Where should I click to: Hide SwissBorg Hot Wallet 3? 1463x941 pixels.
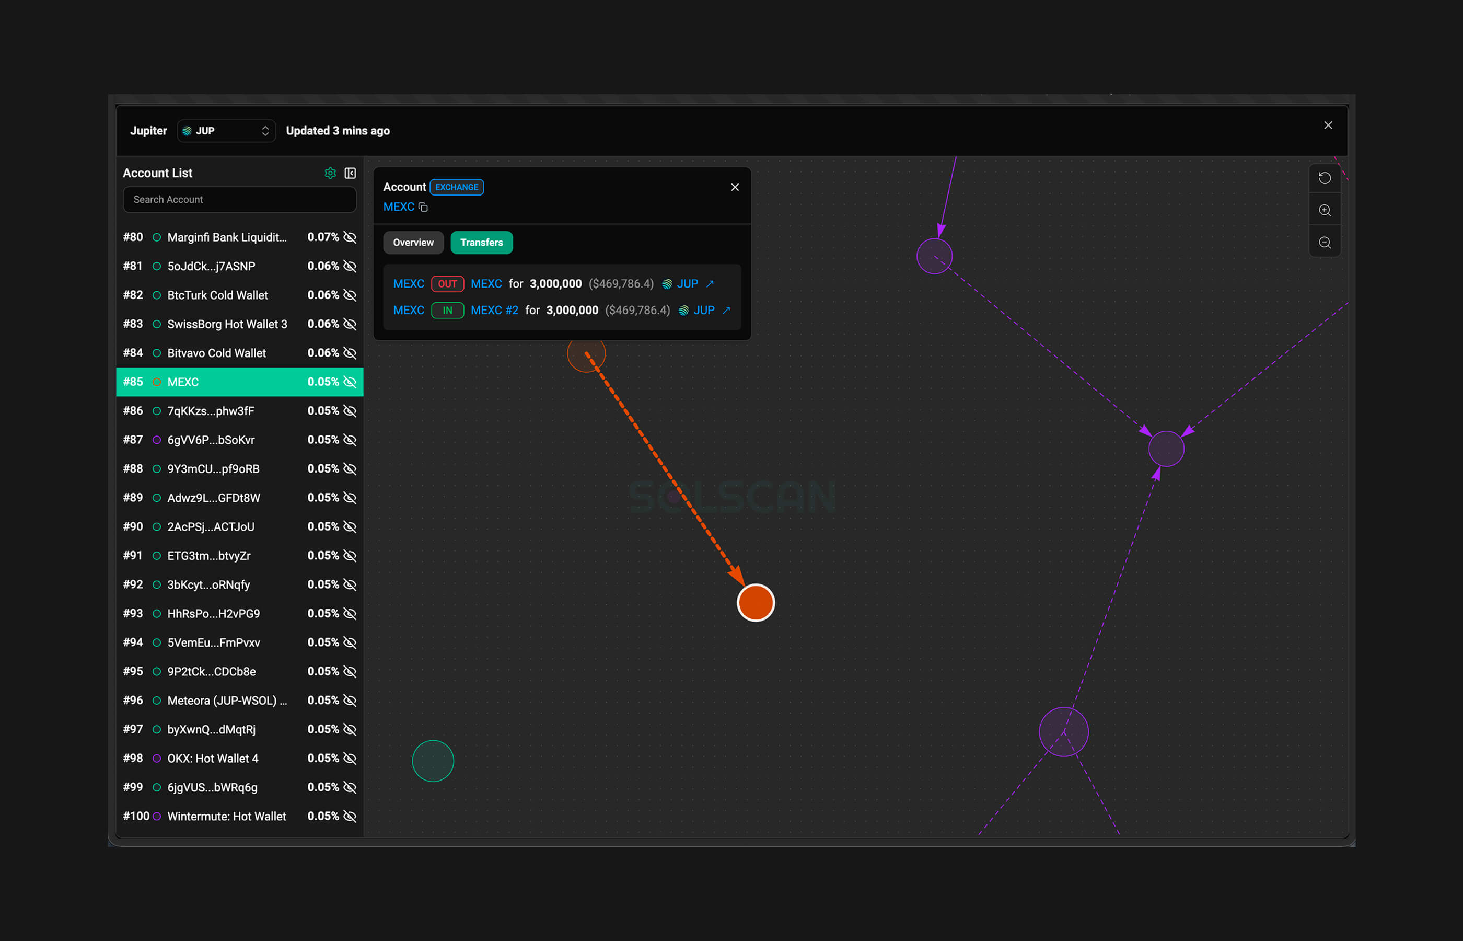(350, 324)
